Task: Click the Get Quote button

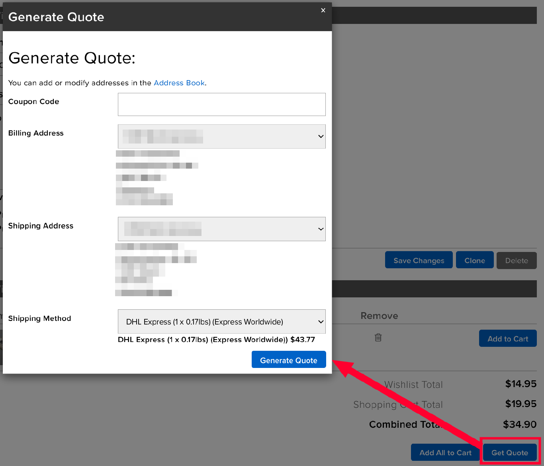Action: [510, 452]
